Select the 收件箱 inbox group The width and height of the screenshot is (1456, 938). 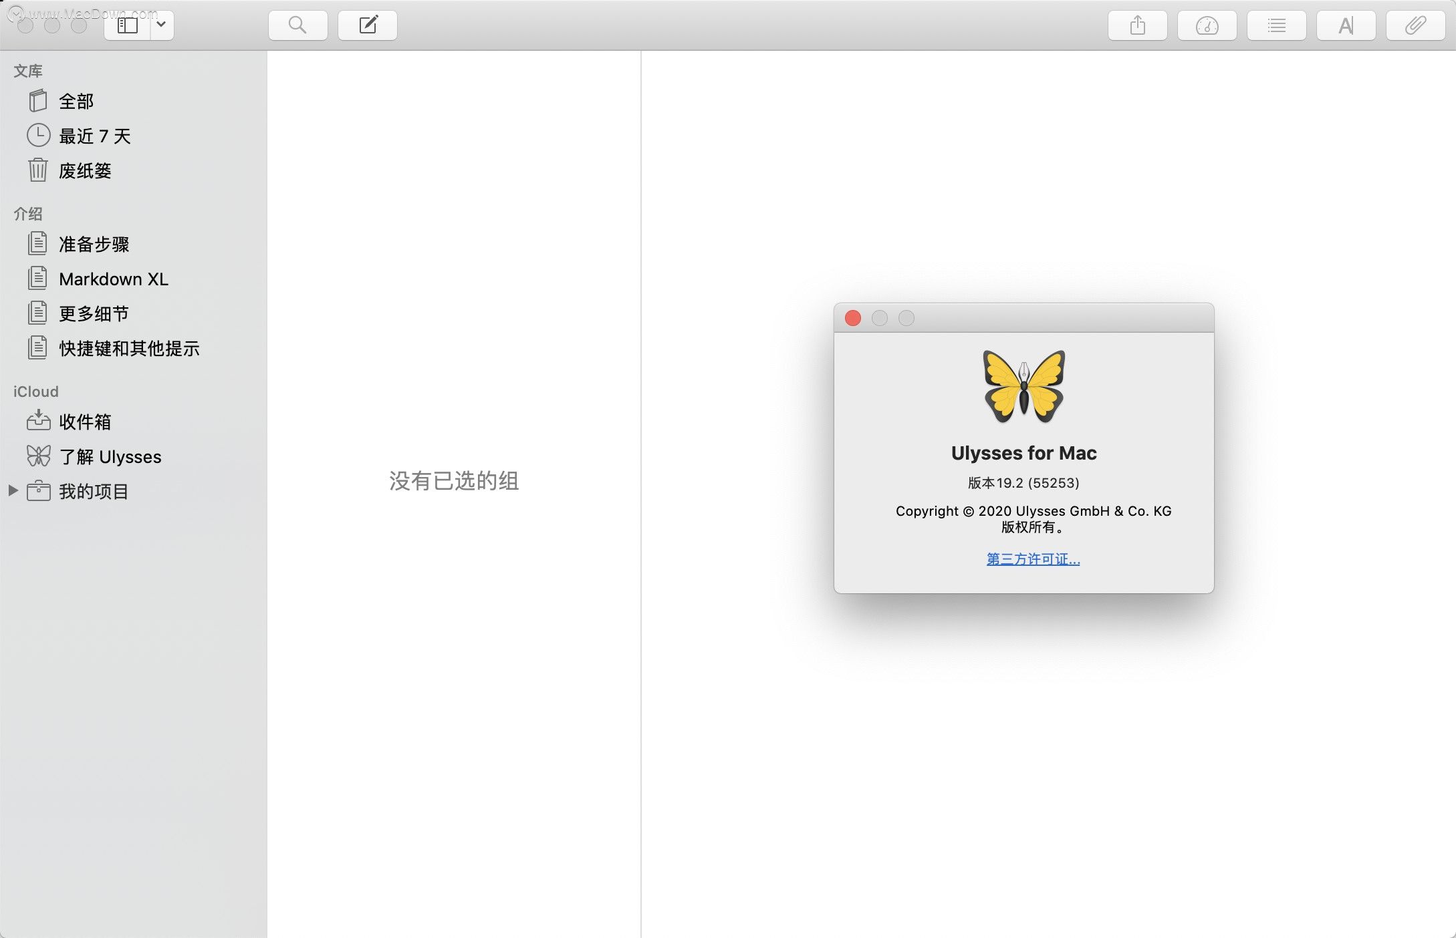click(134, 422)
